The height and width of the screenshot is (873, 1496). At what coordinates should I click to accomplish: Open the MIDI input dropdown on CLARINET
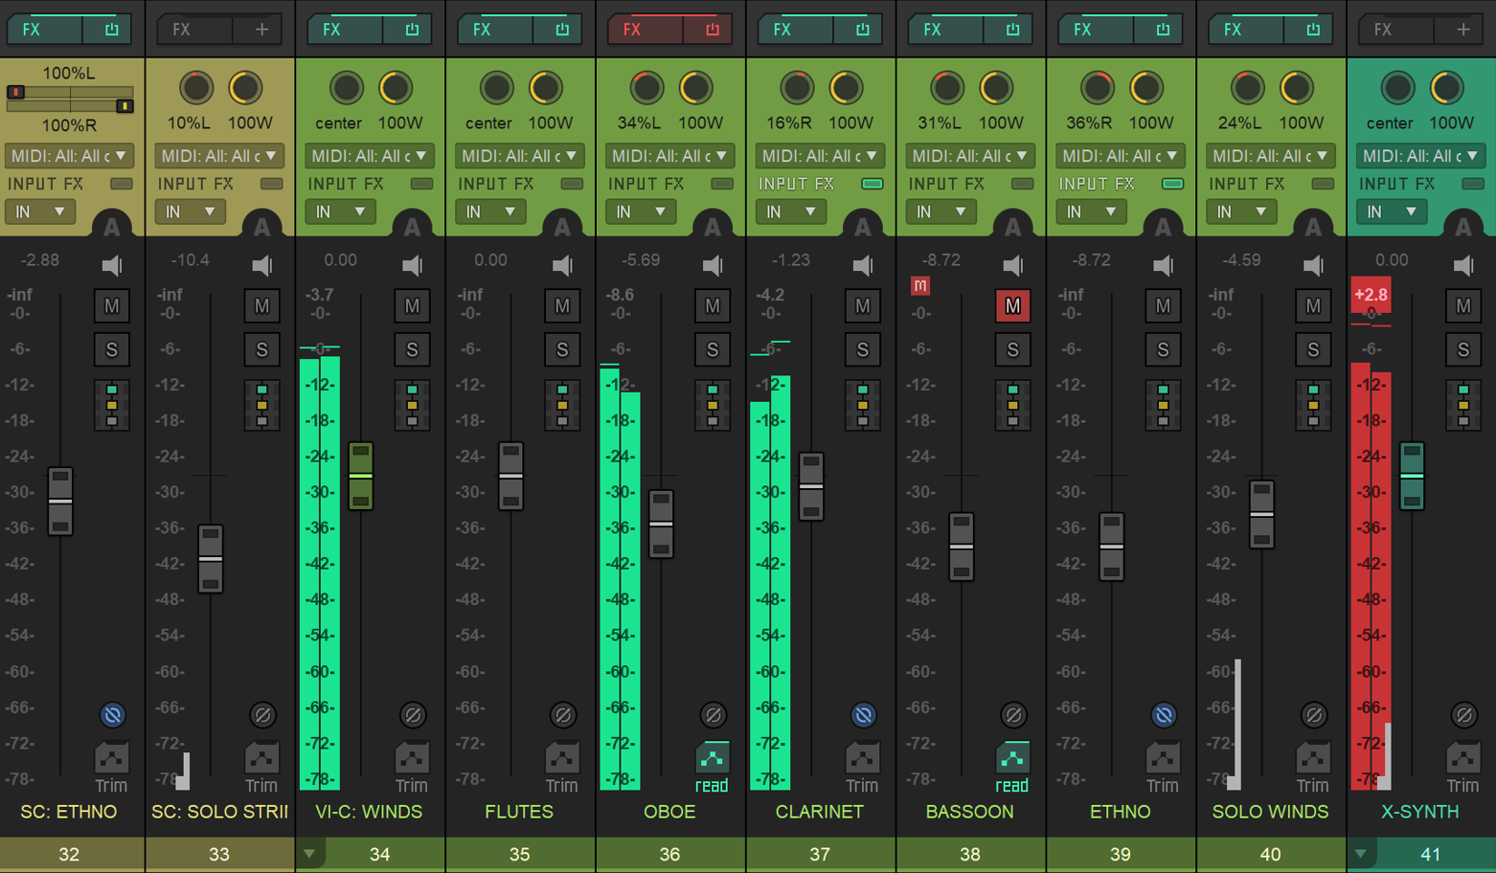tap(820, 155)
